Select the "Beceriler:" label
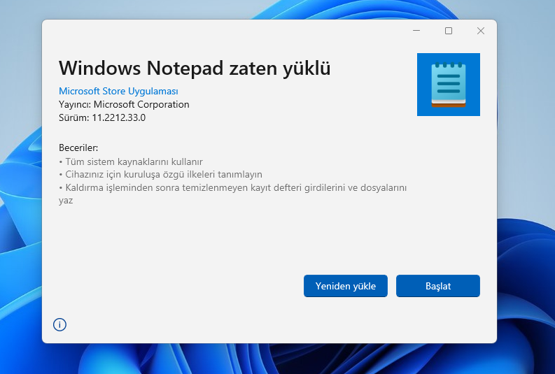 (x=78, y=148)
